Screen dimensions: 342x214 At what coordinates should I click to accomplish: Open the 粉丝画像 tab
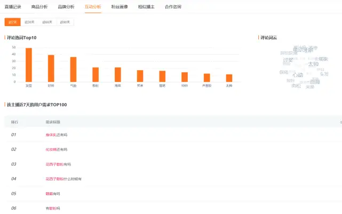click(x=120, y=7)
